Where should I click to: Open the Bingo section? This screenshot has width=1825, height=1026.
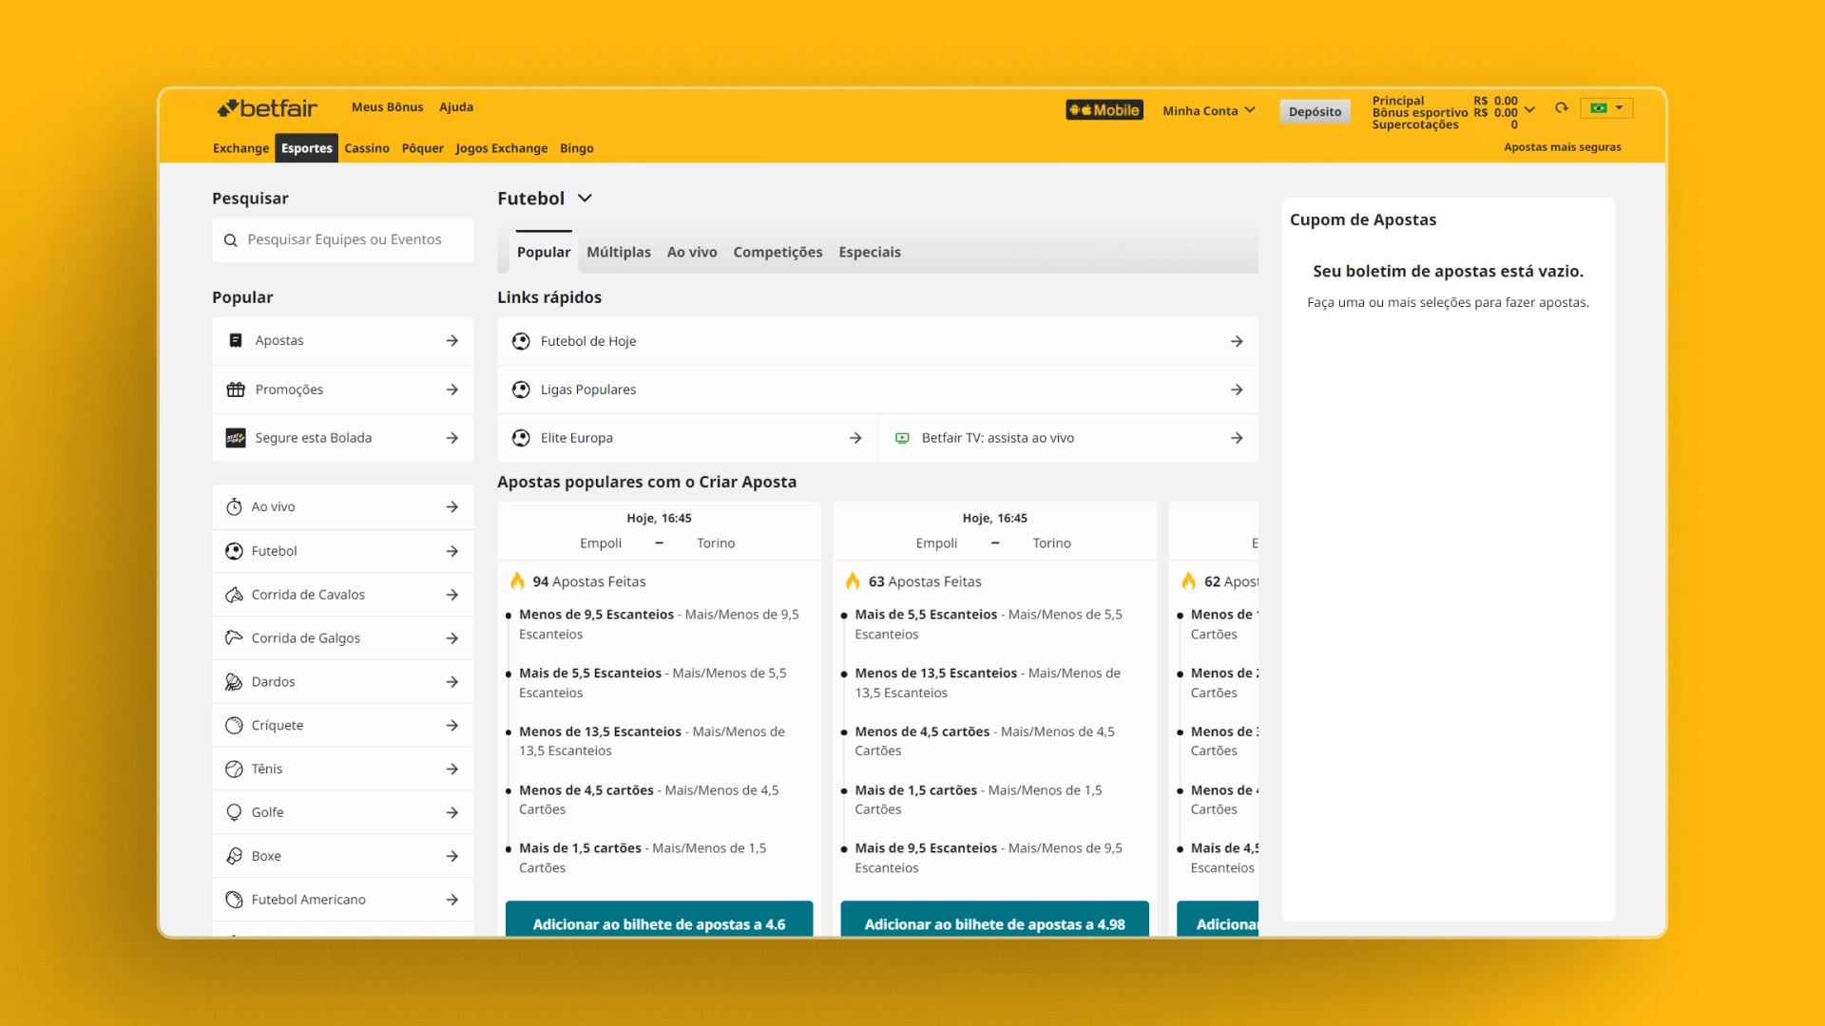tap(576, 148)
